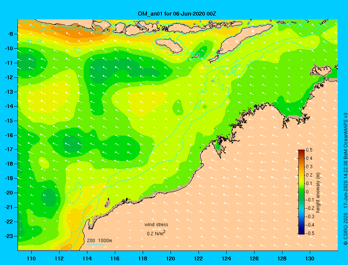This screenshot has width=348, height=265.
Task: Click latitude label -9 on the axis
Action: [10, 34]
